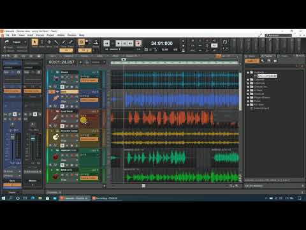Viewport: 306px width, 230px height.
Task: Open the workspace dropdown in title bar
Action: 279,35
